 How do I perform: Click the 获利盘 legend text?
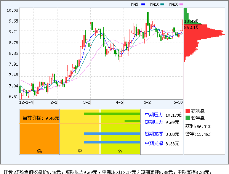(198, 111)
